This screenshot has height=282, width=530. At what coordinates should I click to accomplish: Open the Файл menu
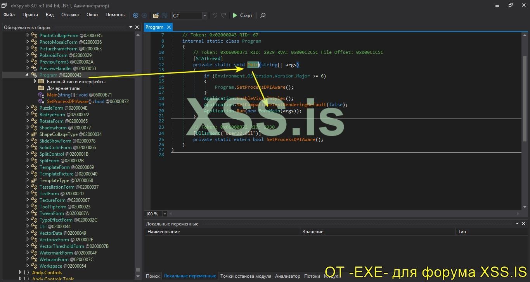9,15
